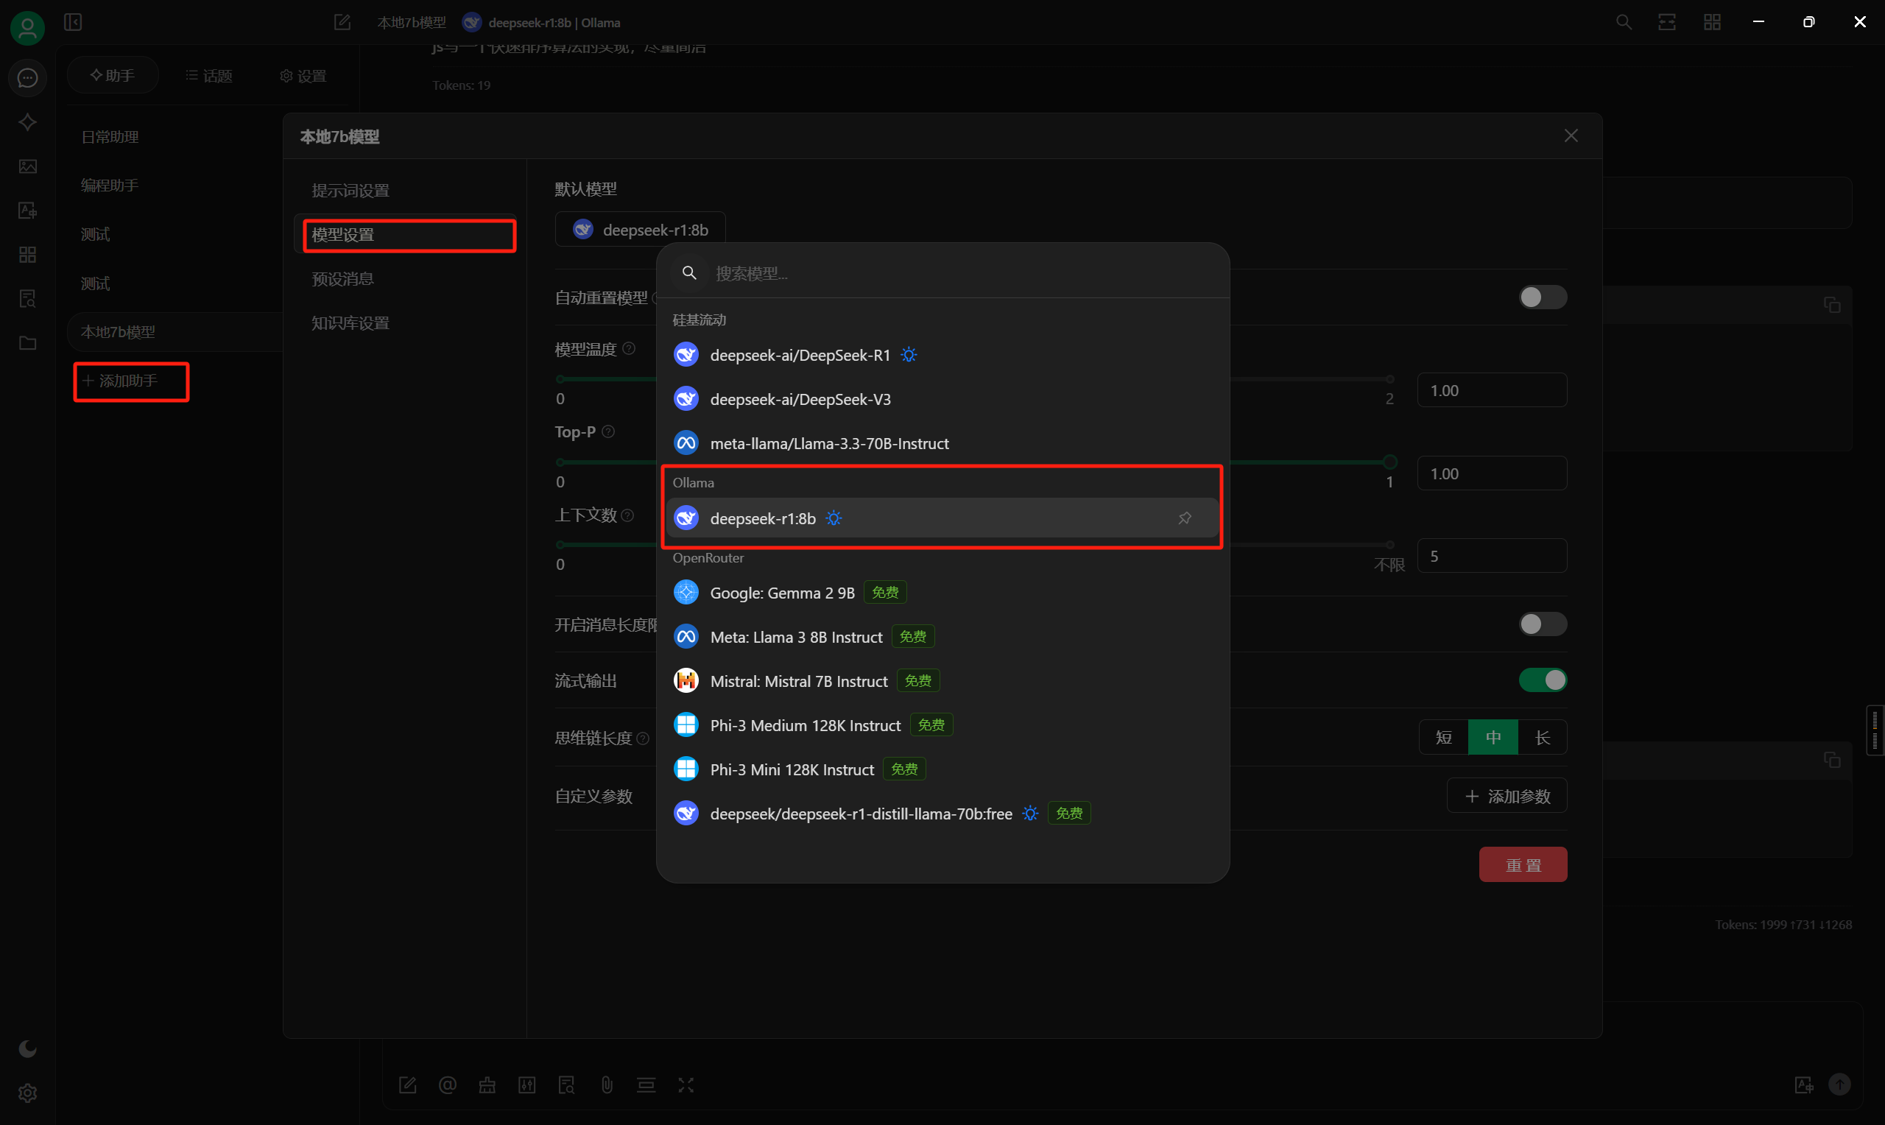Open the files folder sidebar icon

click(28, 343)
